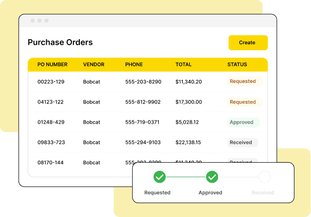Image resolution: width=311 pixels, height=217 pixels.
Task: Click the Approved label in progress tracker
Action: point(210,192)
